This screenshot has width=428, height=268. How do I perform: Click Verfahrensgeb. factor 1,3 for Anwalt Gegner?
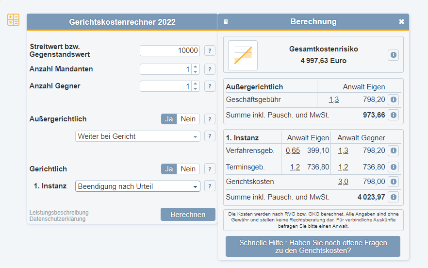tap(343, 151)
